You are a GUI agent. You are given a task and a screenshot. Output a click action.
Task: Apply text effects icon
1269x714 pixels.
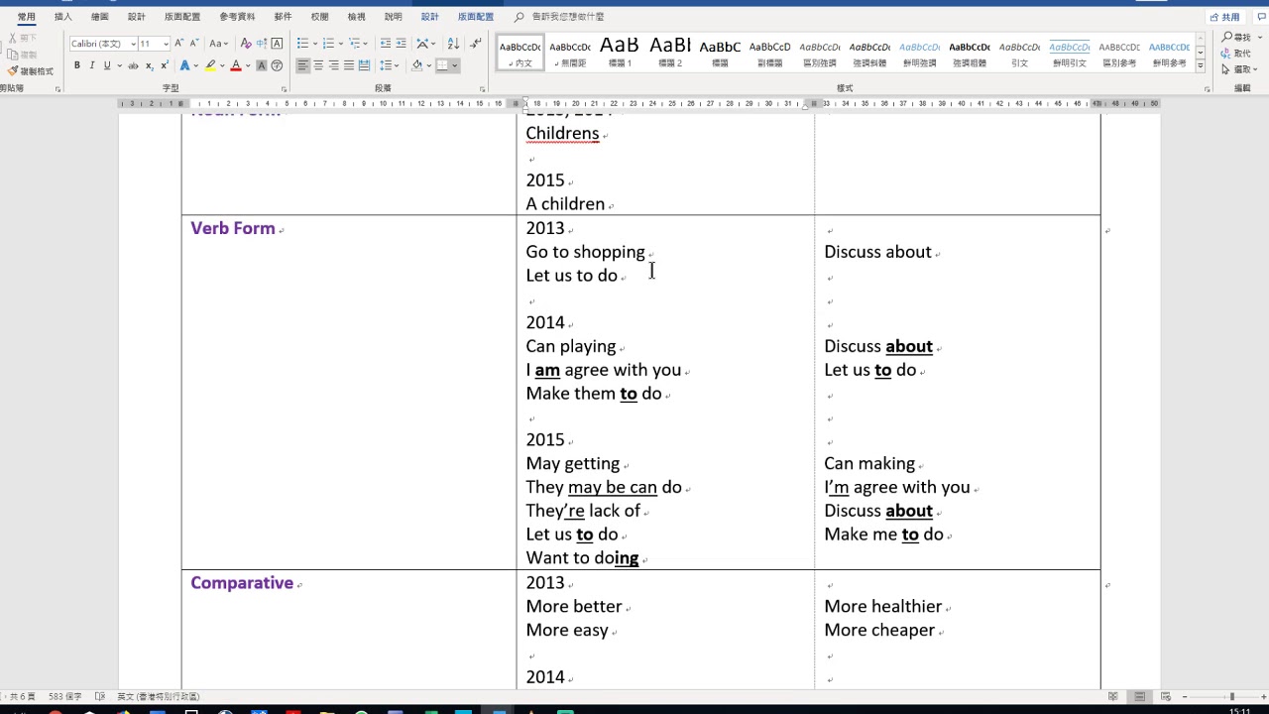click(184, 65)
